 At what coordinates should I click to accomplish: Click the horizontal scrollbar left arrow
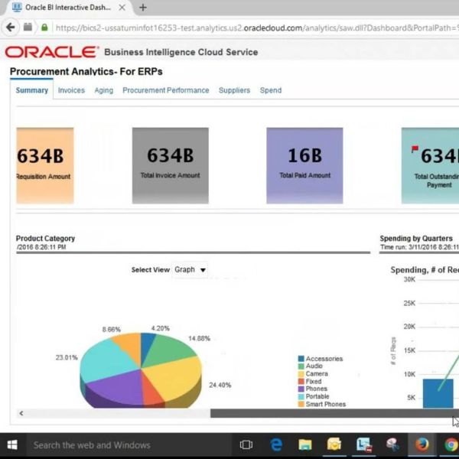click(x=21, y=413)
